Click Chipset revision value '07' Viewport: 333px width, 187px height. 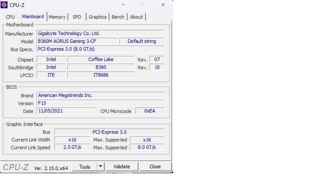[157, 59]
